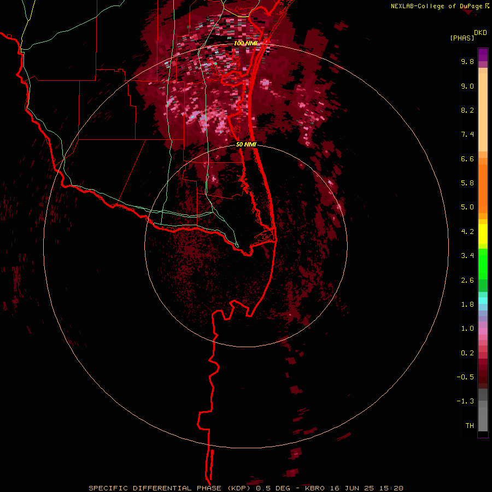Click the 4.2 value on the color scale
The height and width of the screenshot is (492, 492).
[x=467, y=232]
